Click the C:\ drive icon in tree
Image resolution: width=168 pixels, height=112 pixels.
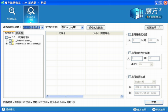pyautogui.click(x=9, y=37)
